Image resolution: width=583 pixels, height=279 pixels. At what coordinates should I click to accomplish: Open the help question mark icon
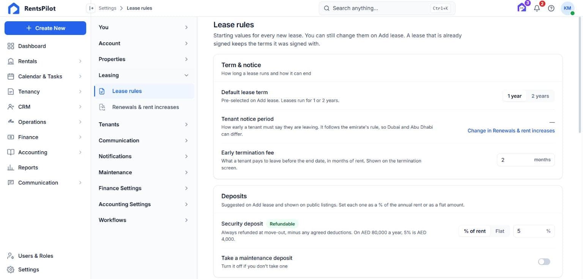click(551, 8)
